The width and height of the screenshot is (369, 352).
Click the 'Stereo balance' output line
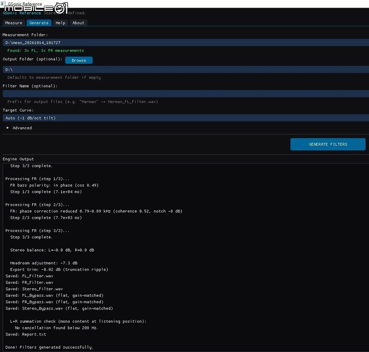pyautogui.click(x=52, y=250)
